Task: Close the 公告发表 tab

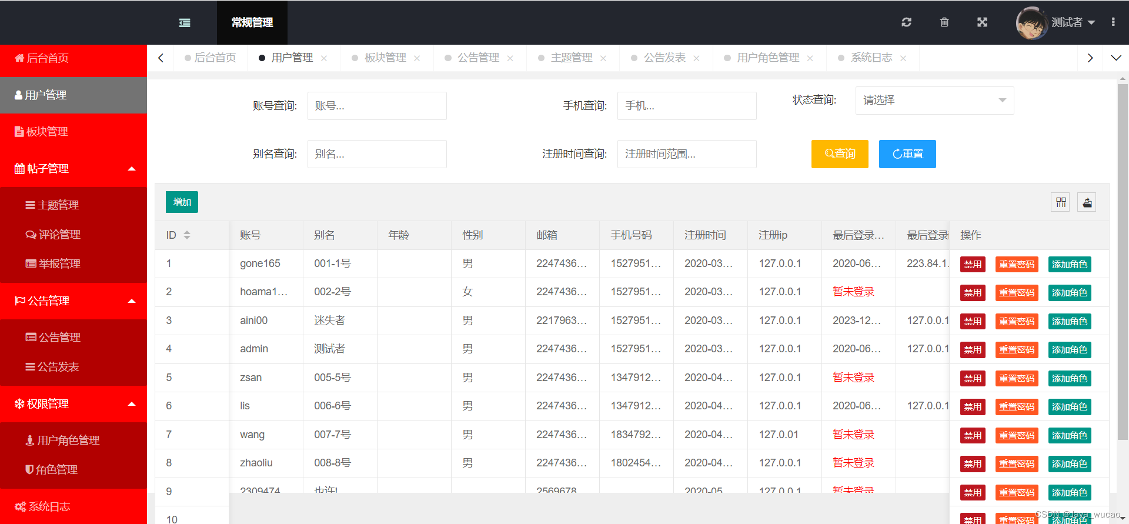Action: pos(696,58)
